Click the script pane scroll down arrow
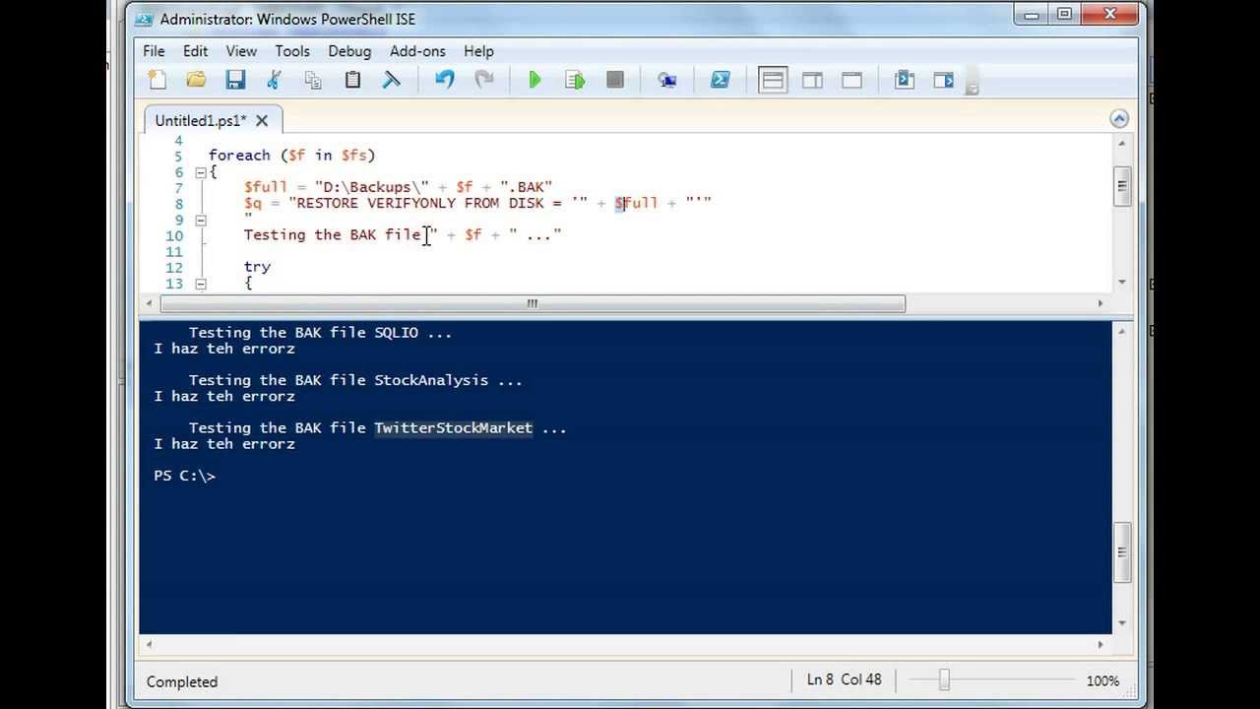Viewport: 1260px width, 709px height. [x=1122, y=282]
